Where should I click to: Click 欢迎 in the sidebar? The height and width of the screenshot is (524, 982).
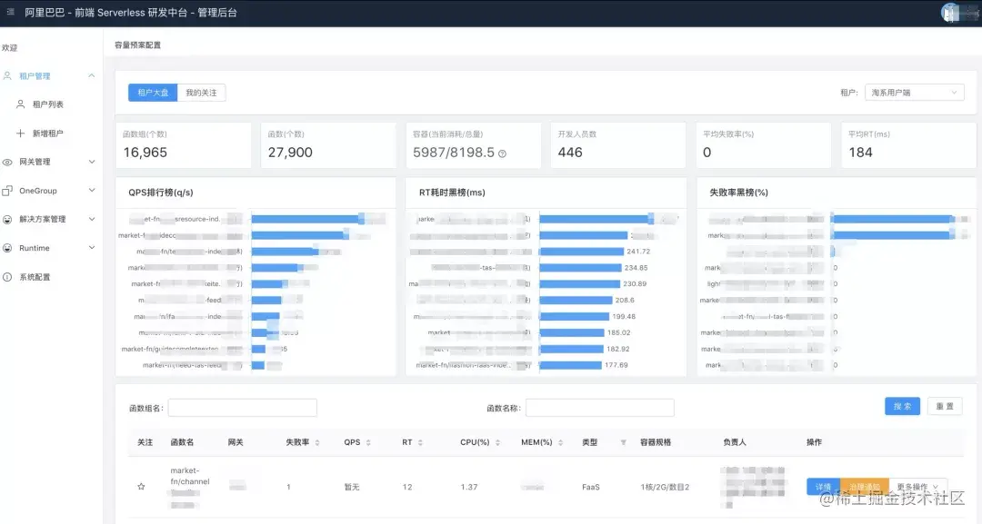tap(9, 47)
